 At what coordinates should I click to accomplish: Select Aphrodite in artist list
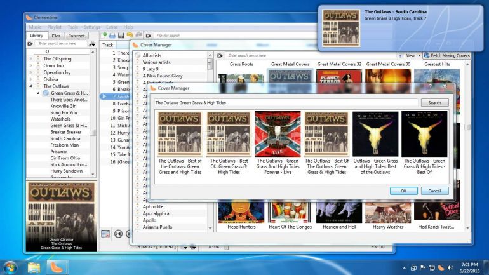point(153,206)
